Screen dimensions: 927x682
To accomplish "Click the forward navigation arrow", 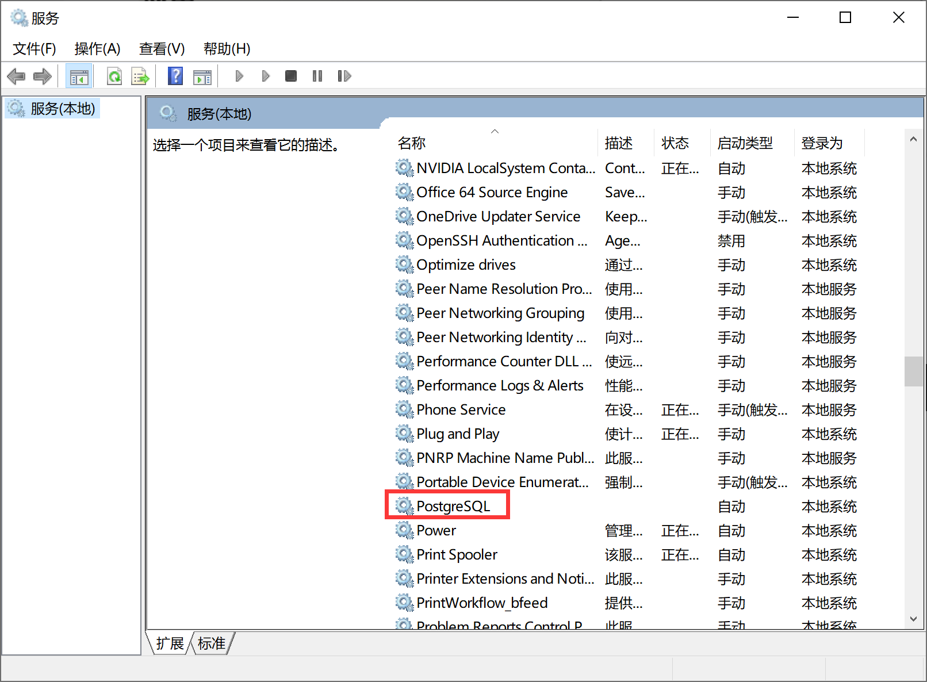I will 42,75.
